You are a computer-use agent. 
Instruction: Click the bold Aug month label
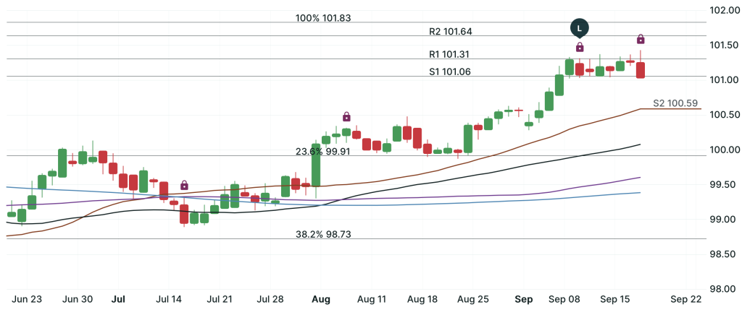click(321, 299)
